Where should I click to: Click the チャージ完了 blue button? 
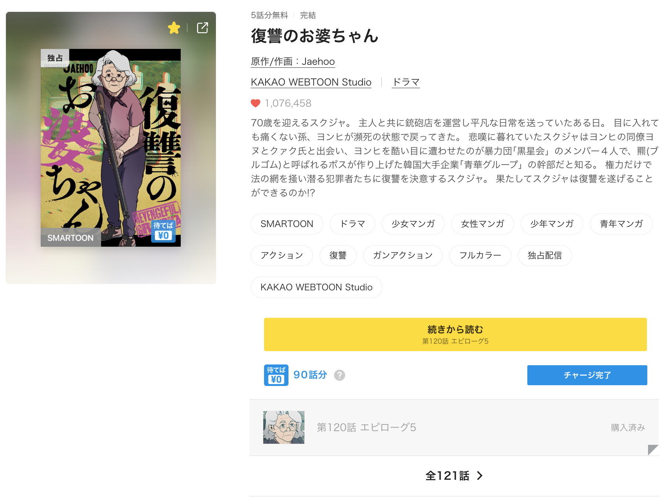point(587,375)
